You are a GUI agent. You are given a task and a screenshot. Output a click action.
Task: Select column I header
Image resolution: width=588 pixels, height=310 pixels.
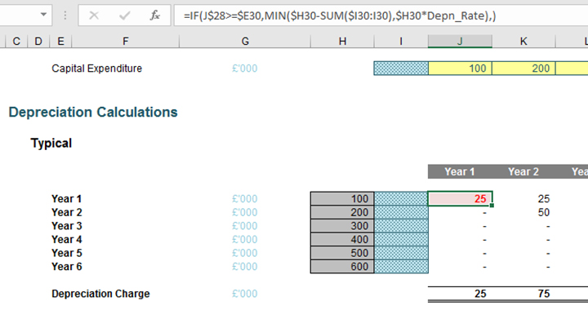click(401, 41)
